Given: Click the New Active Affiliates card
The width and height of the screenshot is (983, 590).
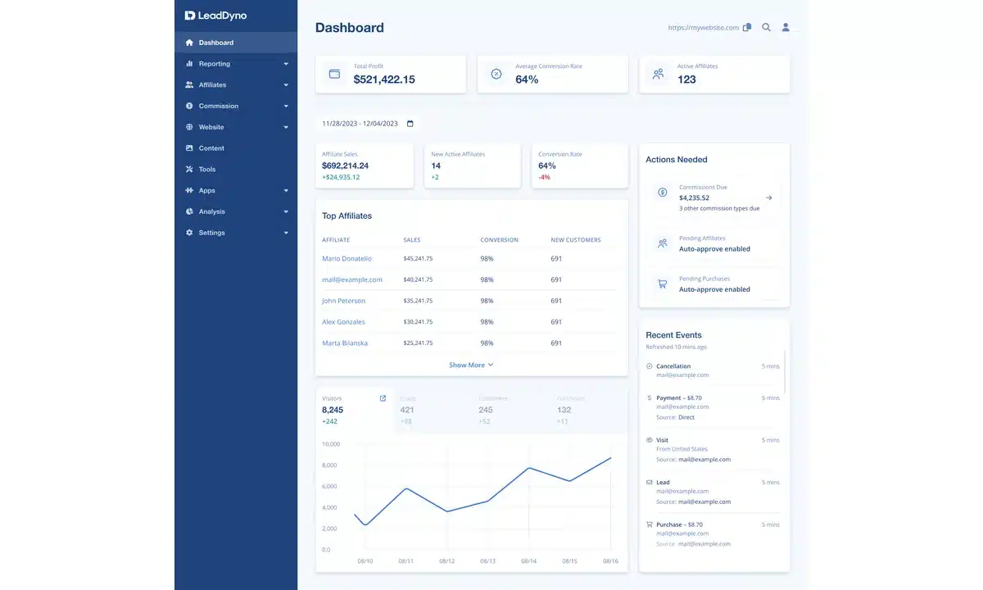Looking at the screenshot, I should 473,166.
